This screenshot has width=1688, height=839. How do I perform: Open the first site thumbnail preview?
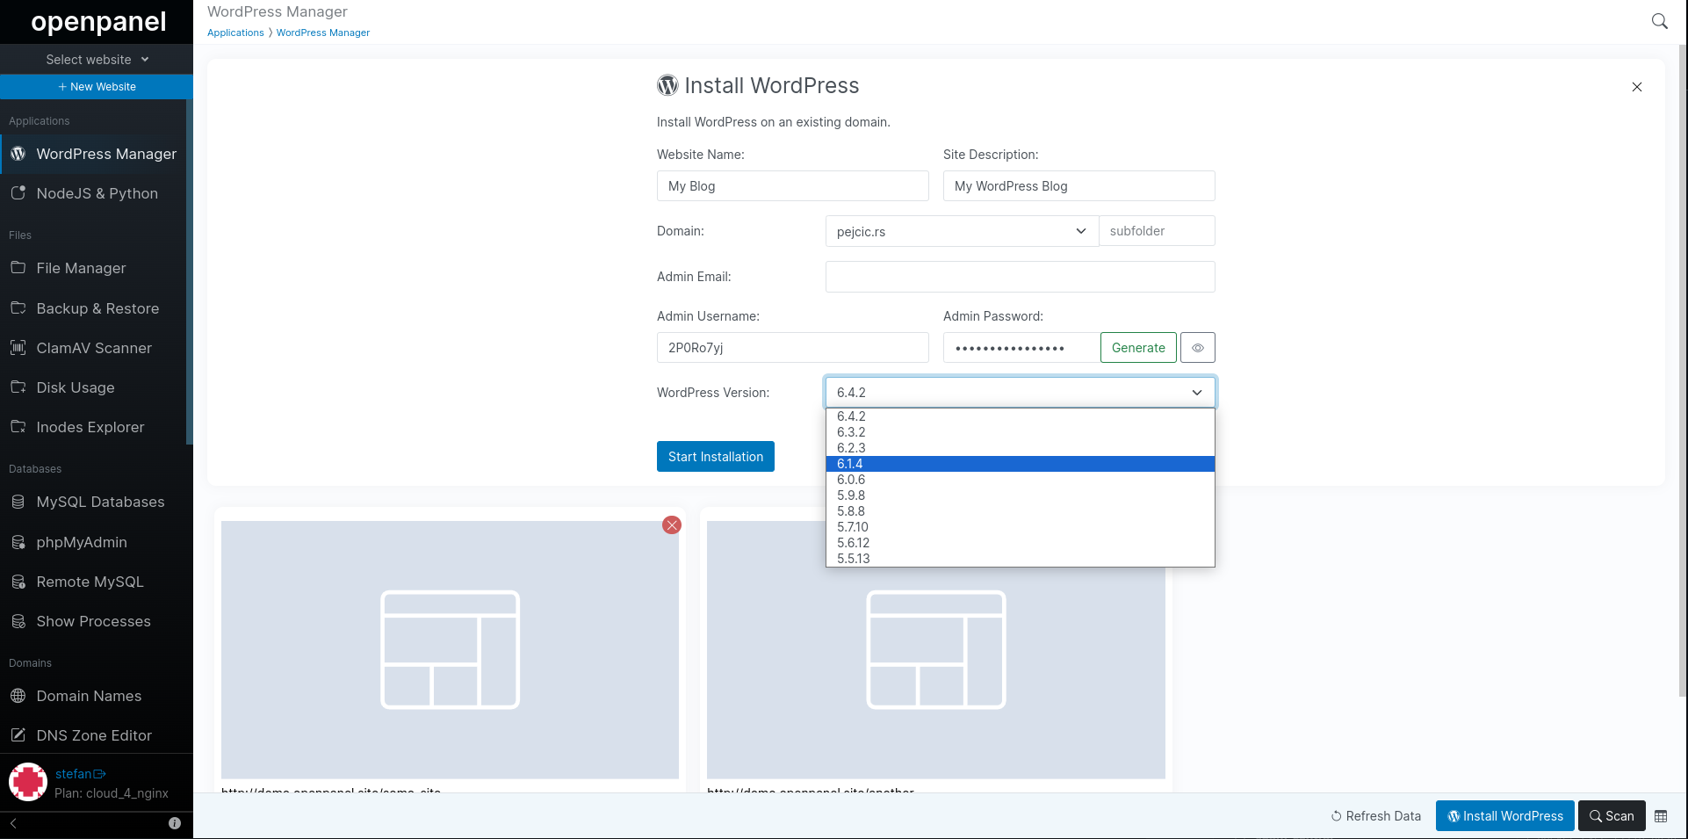tap(450, 649)
